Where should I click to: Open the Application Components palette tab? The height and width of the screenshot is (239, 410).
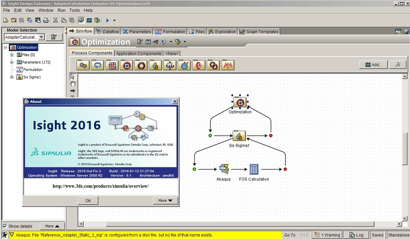pos(139,53)
